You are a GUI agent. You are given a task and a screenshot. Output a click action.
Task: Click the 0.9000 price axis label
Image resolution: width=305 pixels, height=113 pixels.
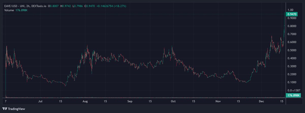click(292, 18)
